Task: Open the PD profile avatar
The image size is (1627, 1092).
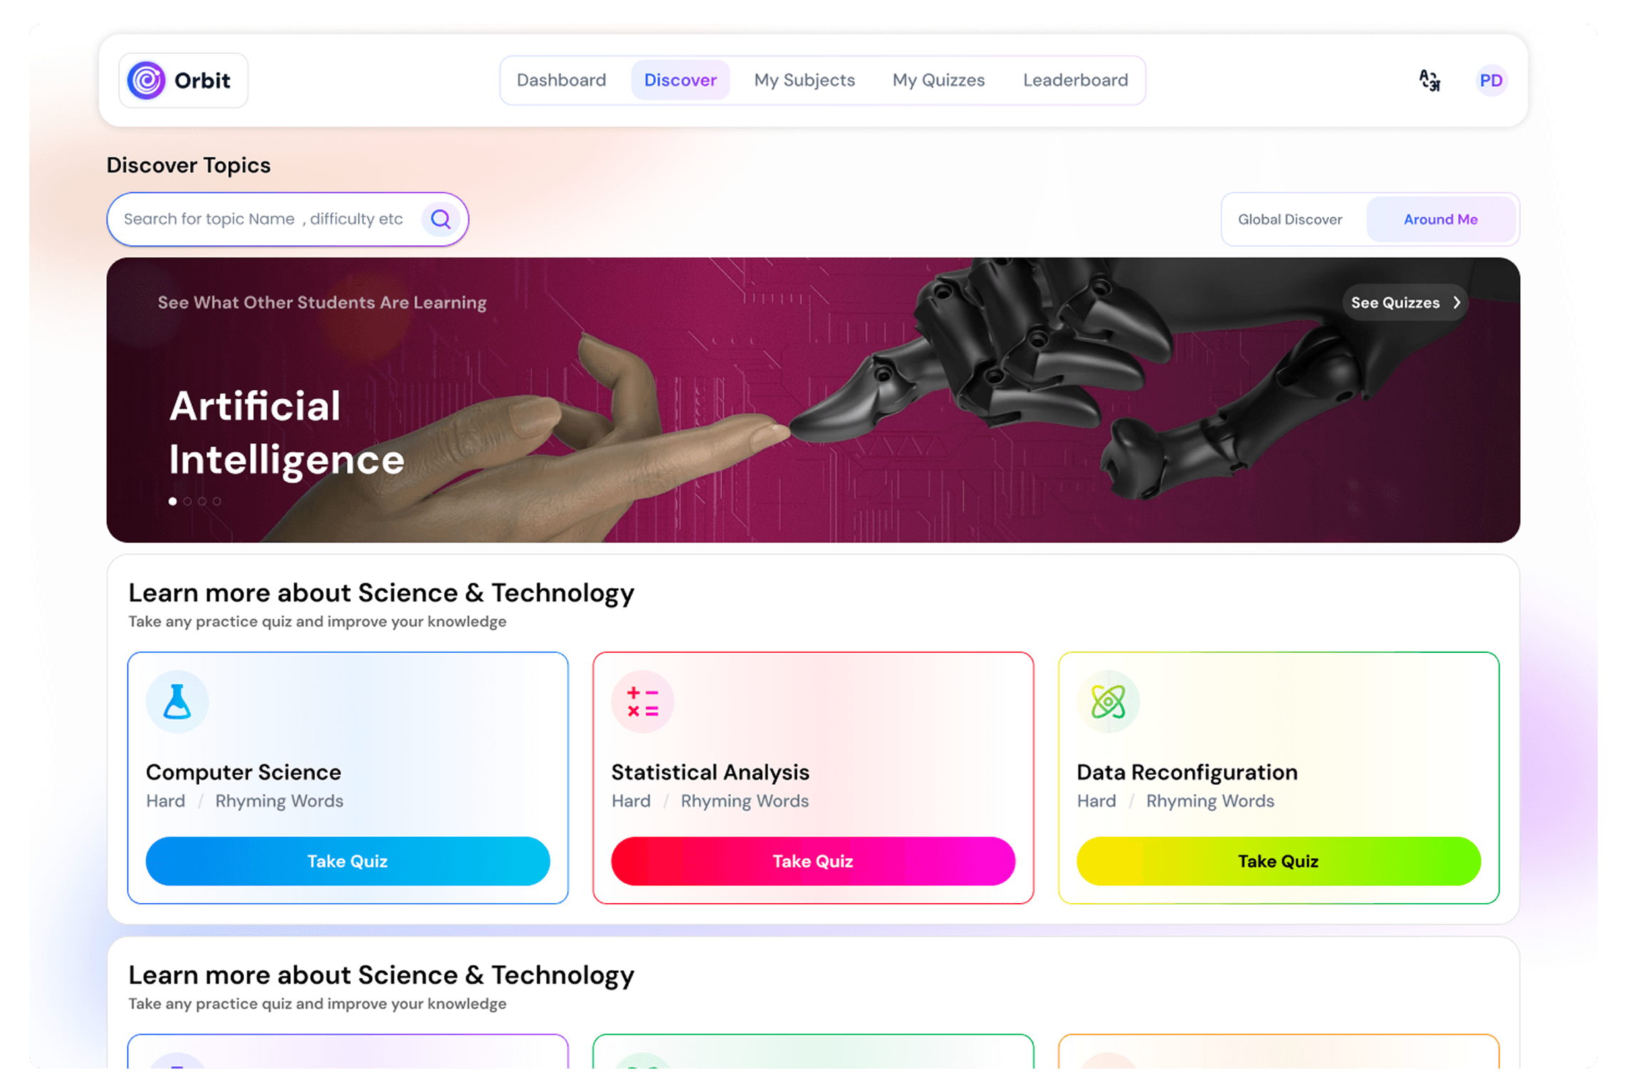Action: tap(1491, 80)
